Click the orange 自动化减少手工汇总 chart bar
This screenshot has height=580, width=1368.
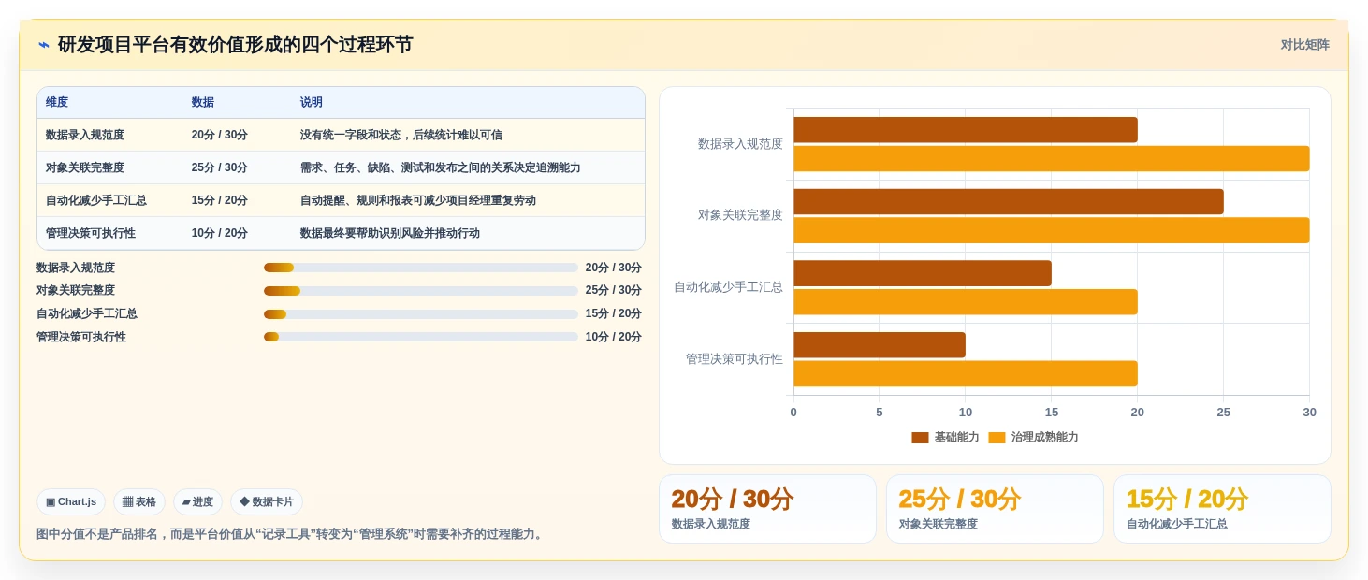click(x=966, y=302)
